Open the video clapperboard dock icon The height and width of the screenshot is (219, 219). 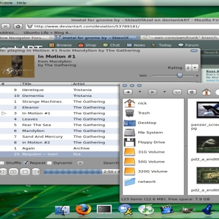167,210
